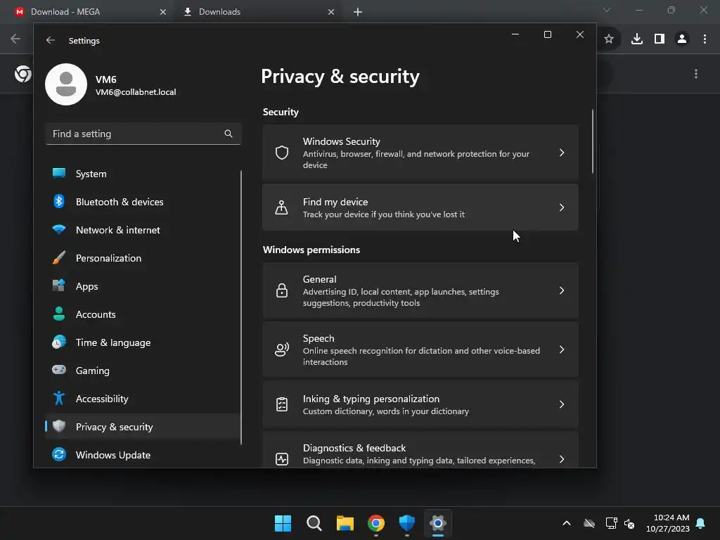Click OneDrive cloud tray icon
720x540 pixels.
coord(589,523)
